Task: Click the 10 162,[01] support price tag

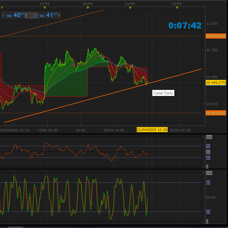Action: coord(216,113)
